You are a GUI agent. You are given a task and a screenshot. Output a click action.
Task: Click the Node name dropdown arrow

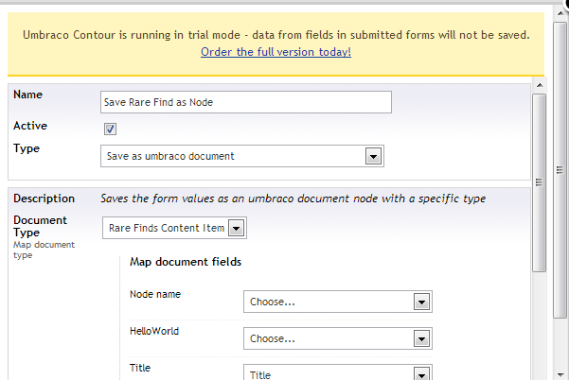pyautogui.click(x=421, y=302)
